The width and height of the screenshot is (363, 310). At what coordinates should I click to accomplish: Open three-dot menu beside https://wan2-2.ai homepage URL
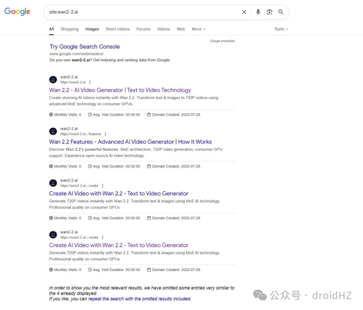(90, 82)
